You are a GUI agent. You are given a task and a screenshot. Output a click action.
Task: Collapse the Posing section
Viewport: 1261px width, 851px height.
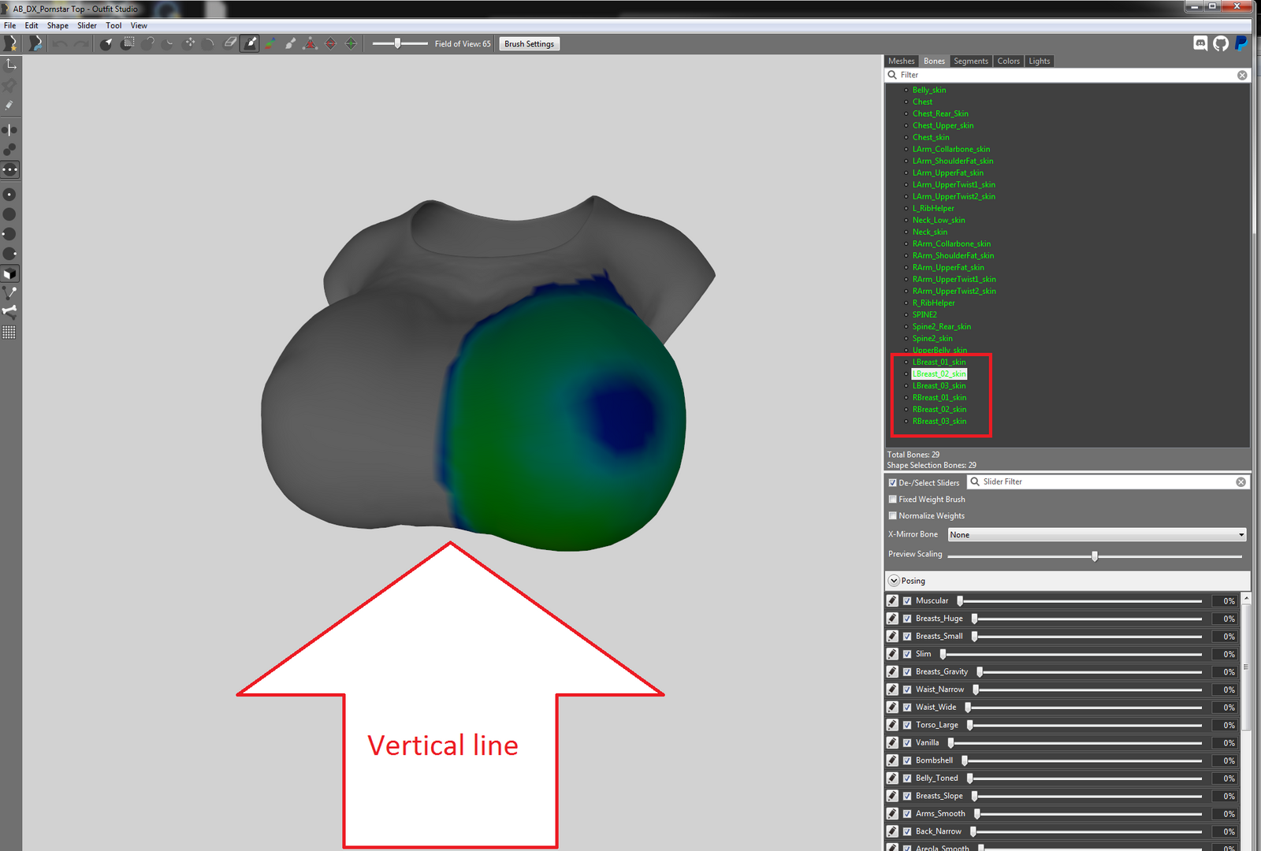[894, 581]
